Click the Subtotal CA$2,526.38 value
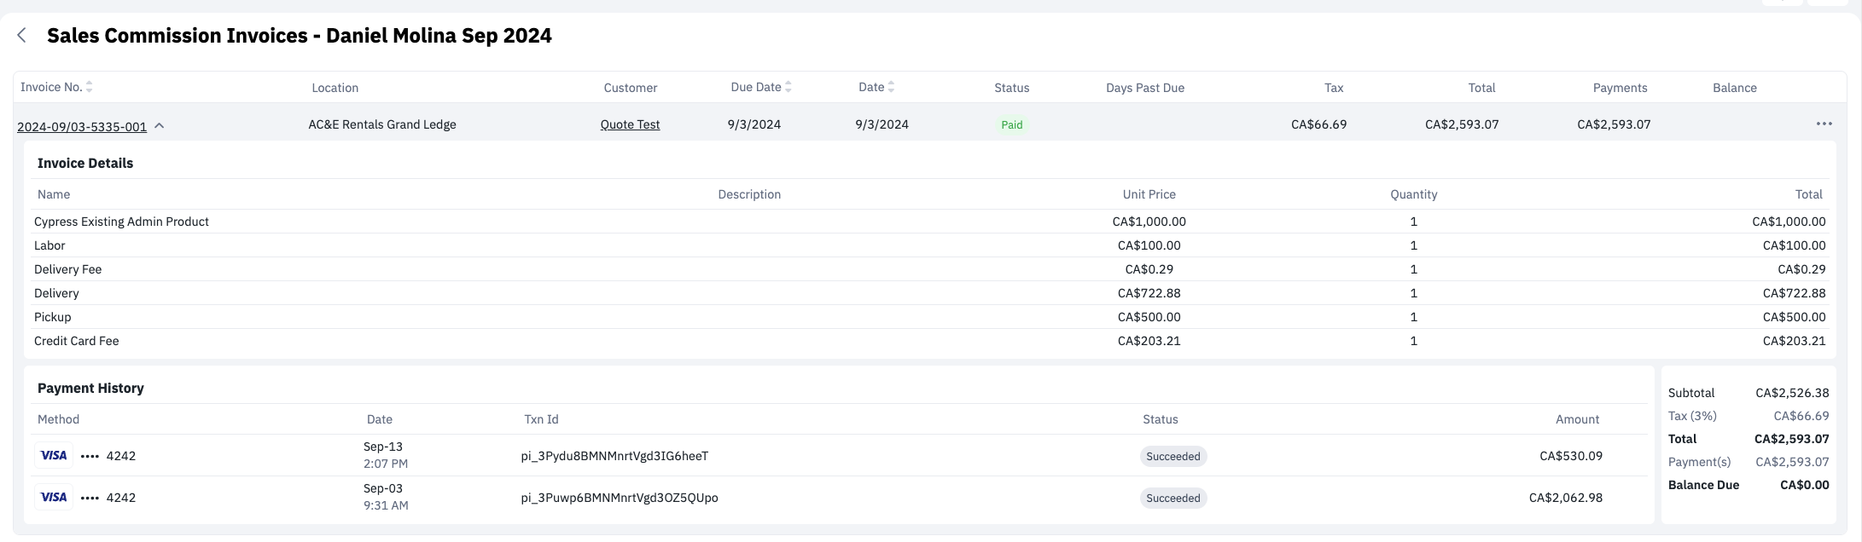Image resolution: width=1862 pixels, height=542 pixels. point(1792,393)
